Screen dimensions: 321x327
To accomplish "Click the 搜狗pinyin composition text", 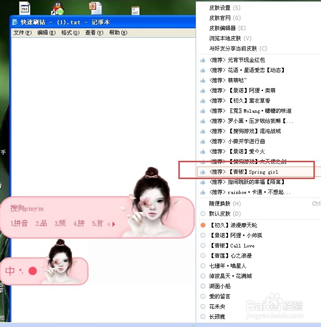I will 27,208.
